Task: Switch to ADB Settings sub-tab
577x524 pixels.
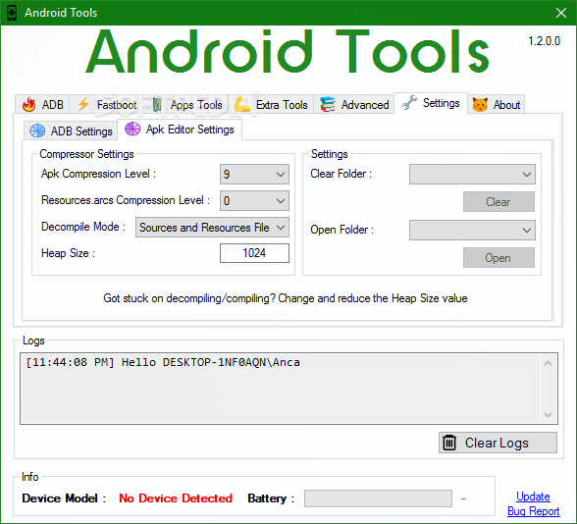Action: point(71,131)
